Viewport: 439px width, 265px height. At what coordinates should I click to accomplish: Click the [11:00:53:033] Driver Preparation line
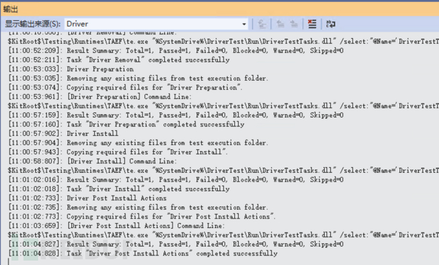pyautogui.click(x=71, y=69)
